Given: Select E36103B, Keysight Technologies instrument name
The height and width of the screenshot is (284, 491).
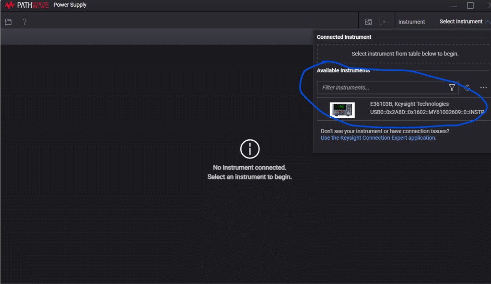Looking at the screenshot, I should click(409, 104).
